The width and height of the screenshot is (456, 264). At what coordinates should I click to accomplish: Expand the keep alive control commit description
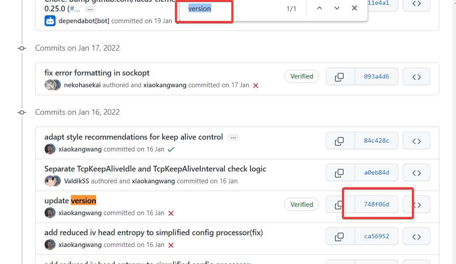coord(233,137)
